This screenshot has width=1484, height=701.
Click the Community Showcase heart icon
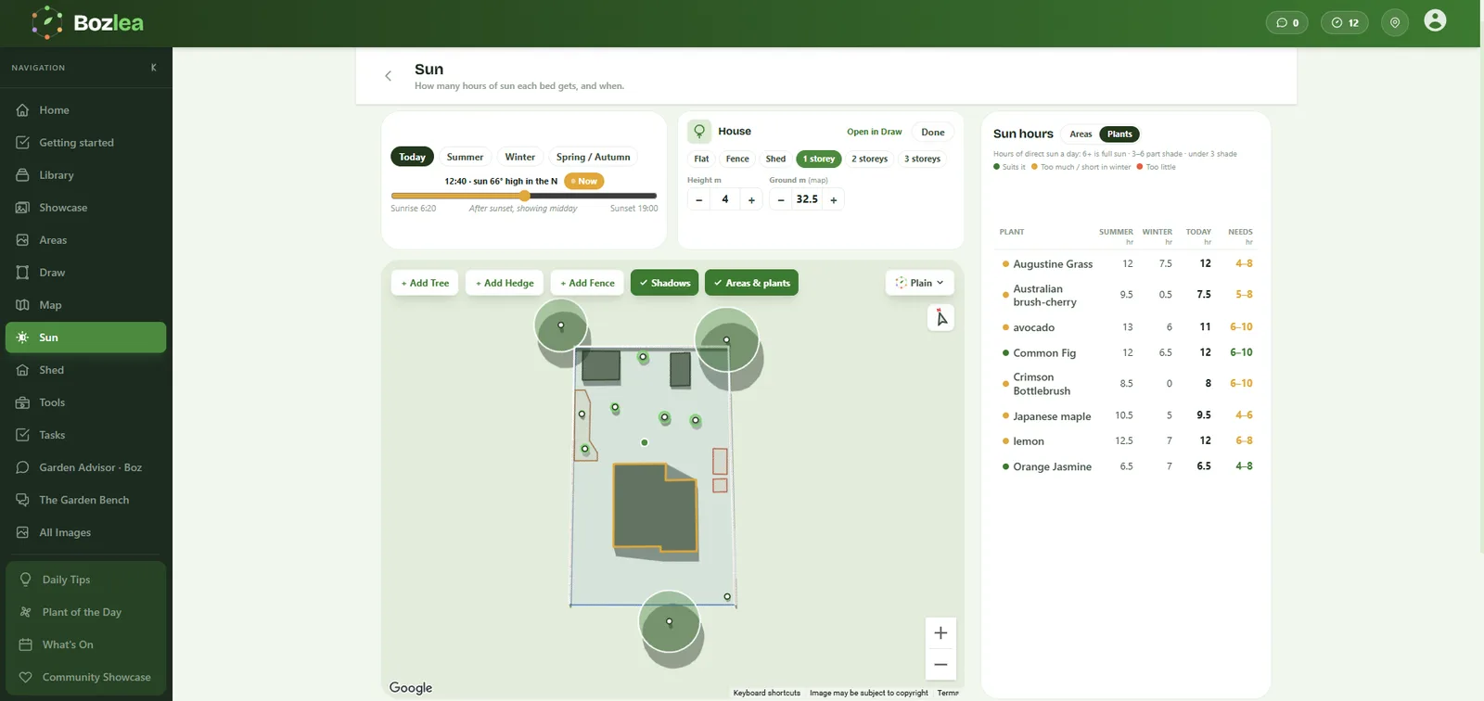click(26, 677)
